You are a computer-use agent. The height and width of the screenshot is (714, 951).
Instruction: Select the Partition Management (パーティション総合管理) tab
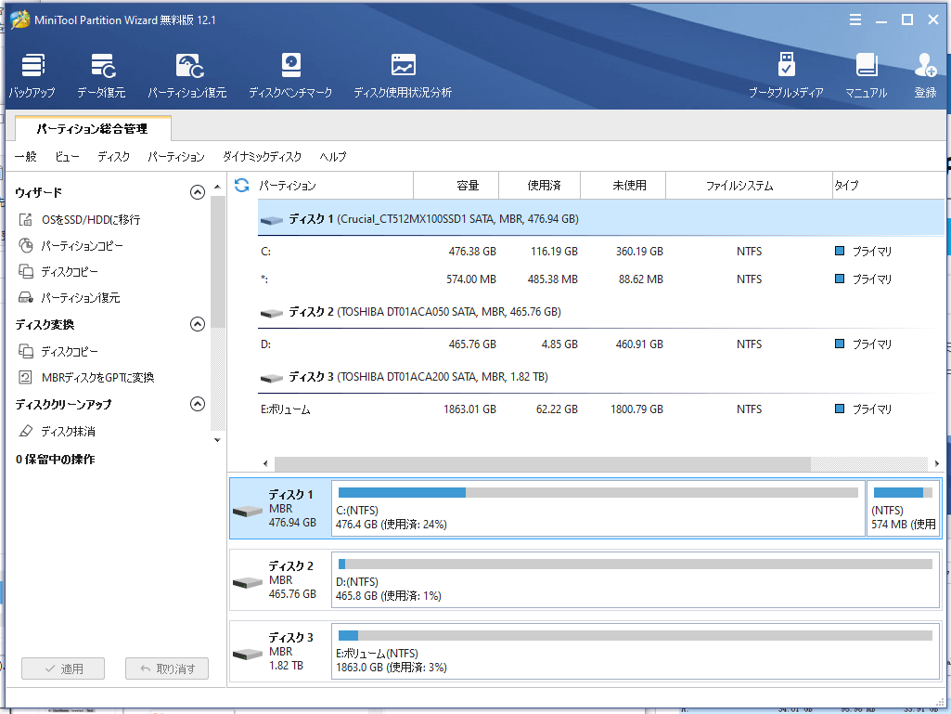(x=92, y=129)
